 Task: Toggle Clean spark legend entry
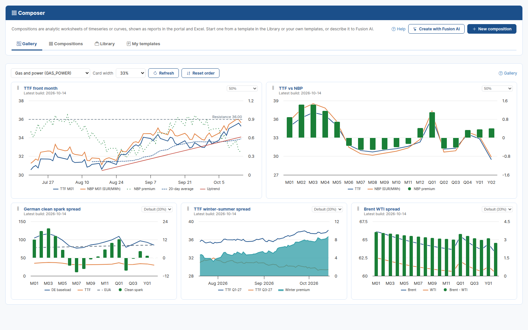click(x=131, y=290)
